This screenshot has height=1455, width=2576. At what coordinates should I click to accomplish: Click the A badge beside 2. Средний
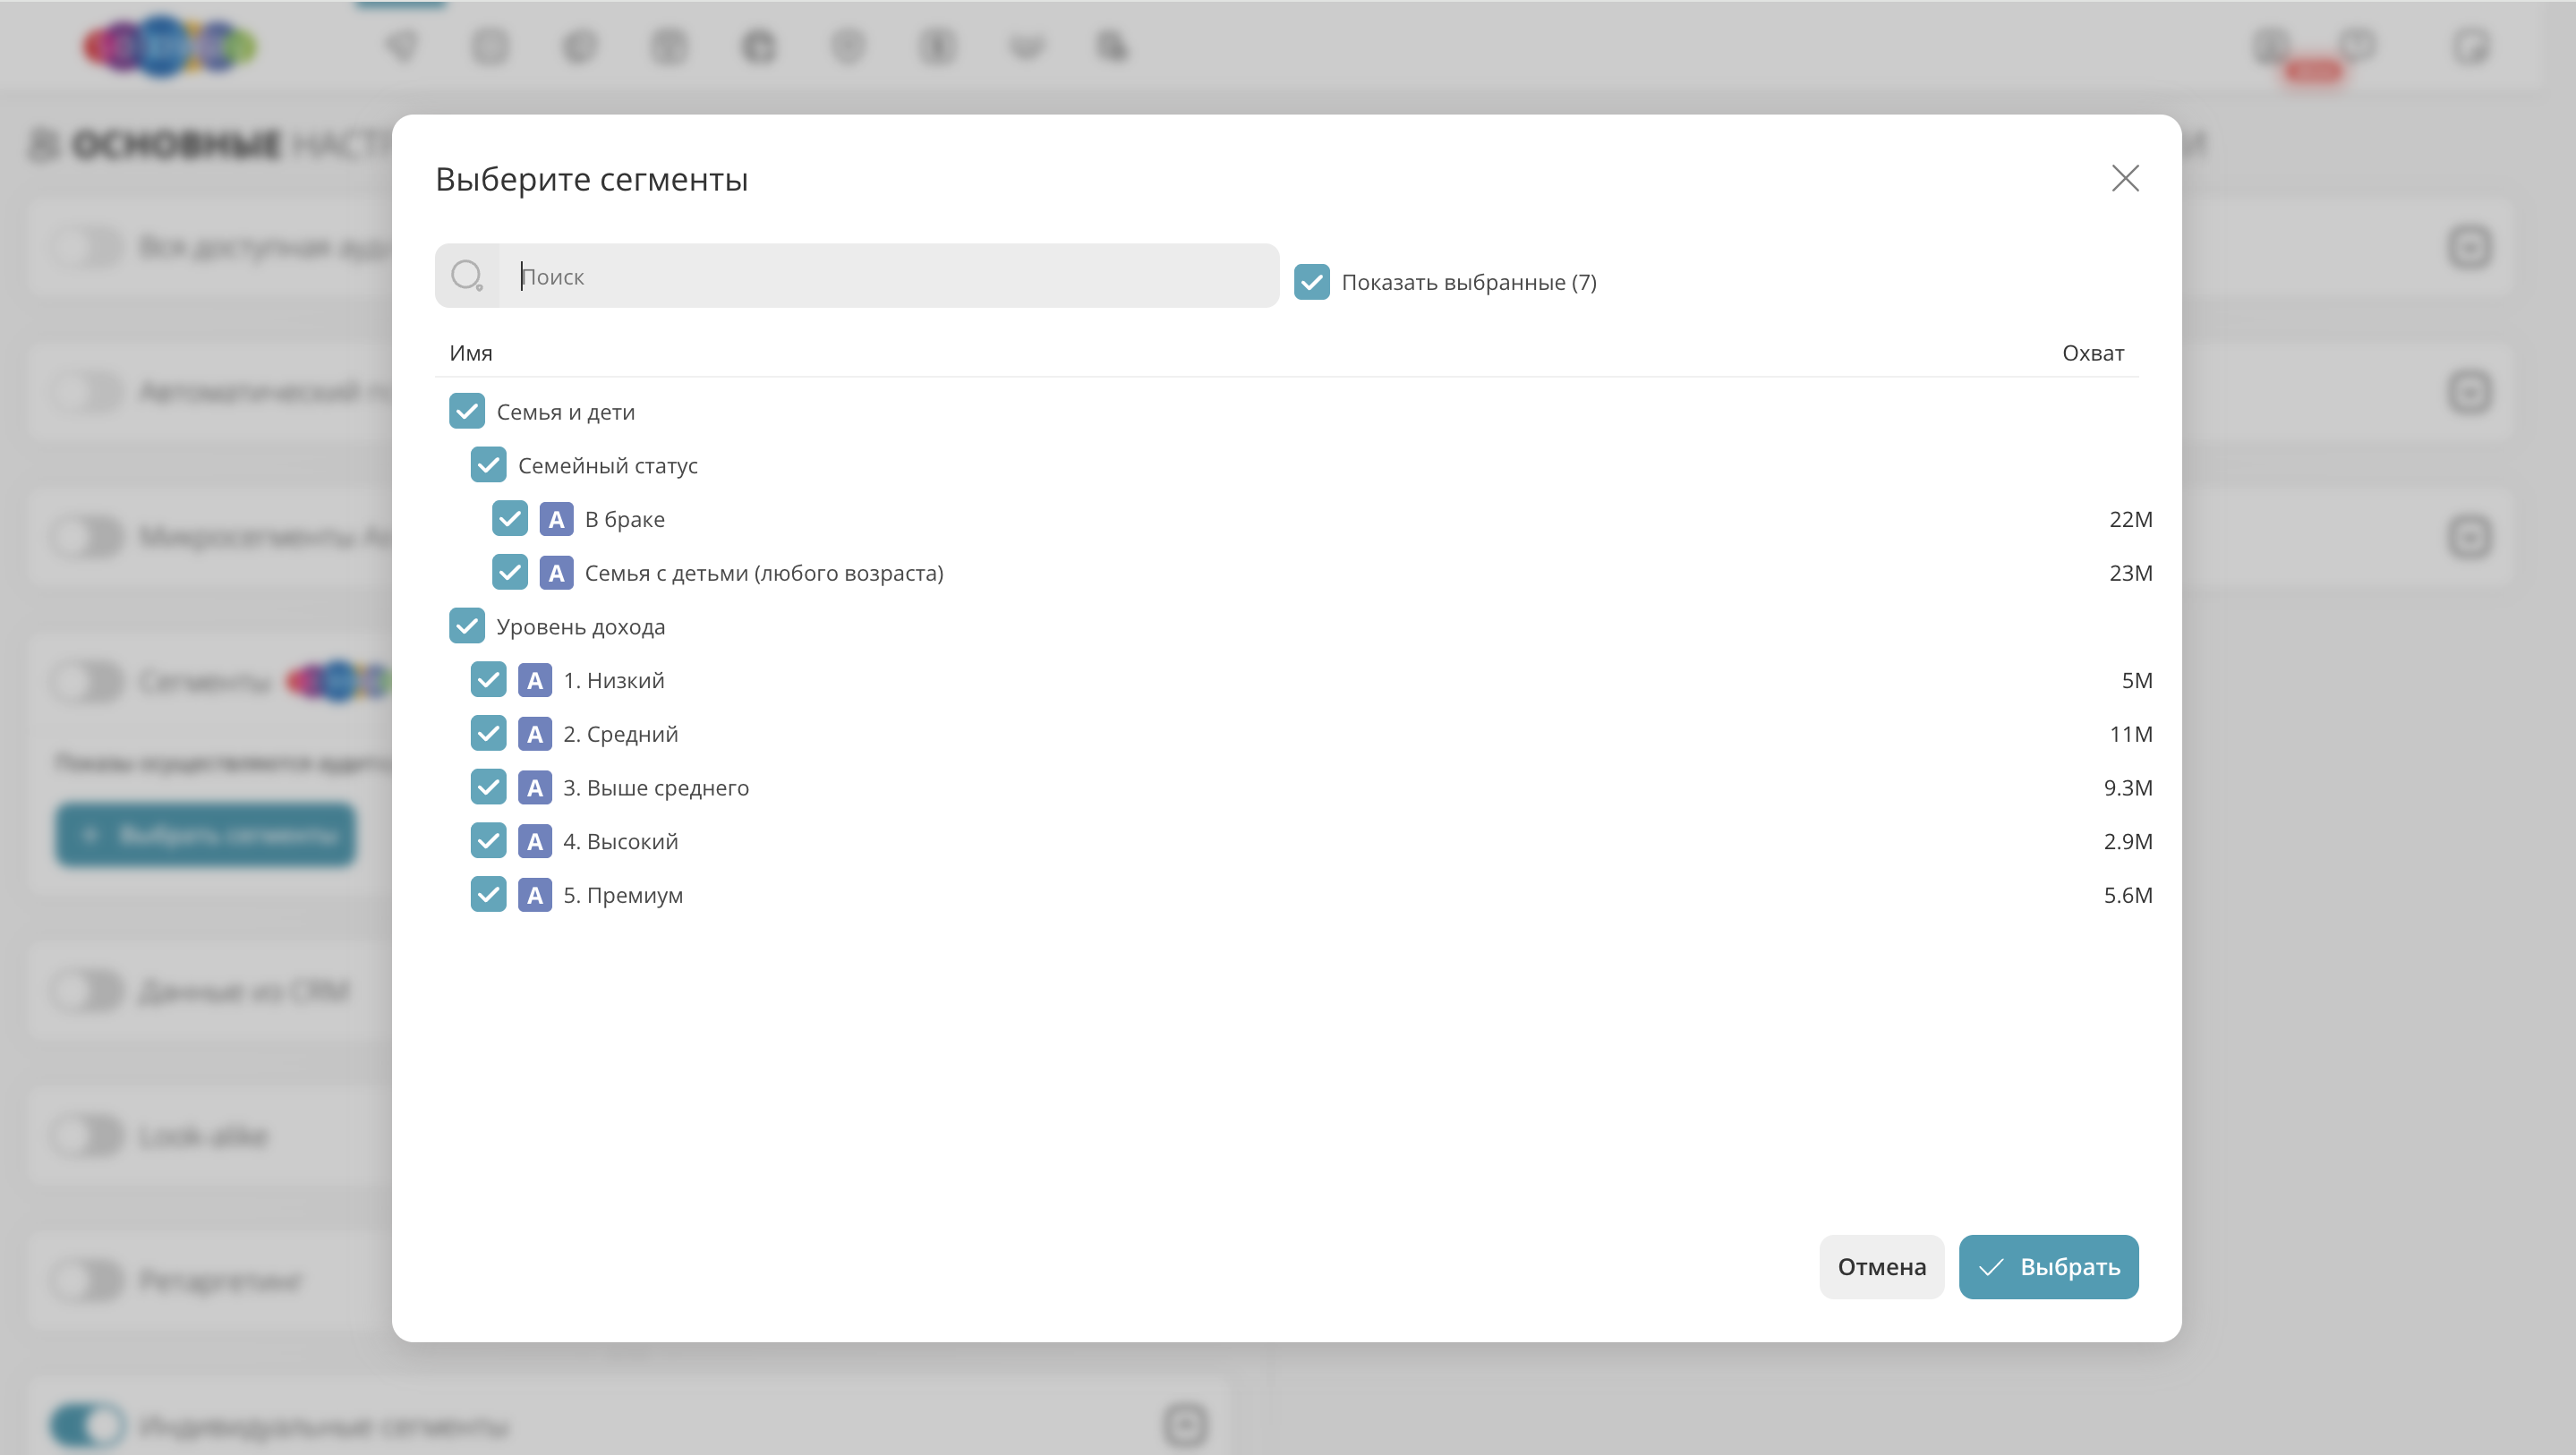click(x=535, y=734)
